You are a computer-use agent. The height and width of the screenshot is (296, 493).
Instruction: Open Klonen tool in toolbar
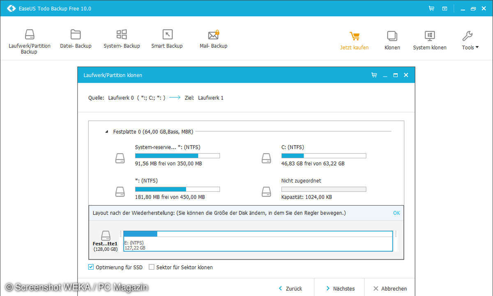coord(392,41)
